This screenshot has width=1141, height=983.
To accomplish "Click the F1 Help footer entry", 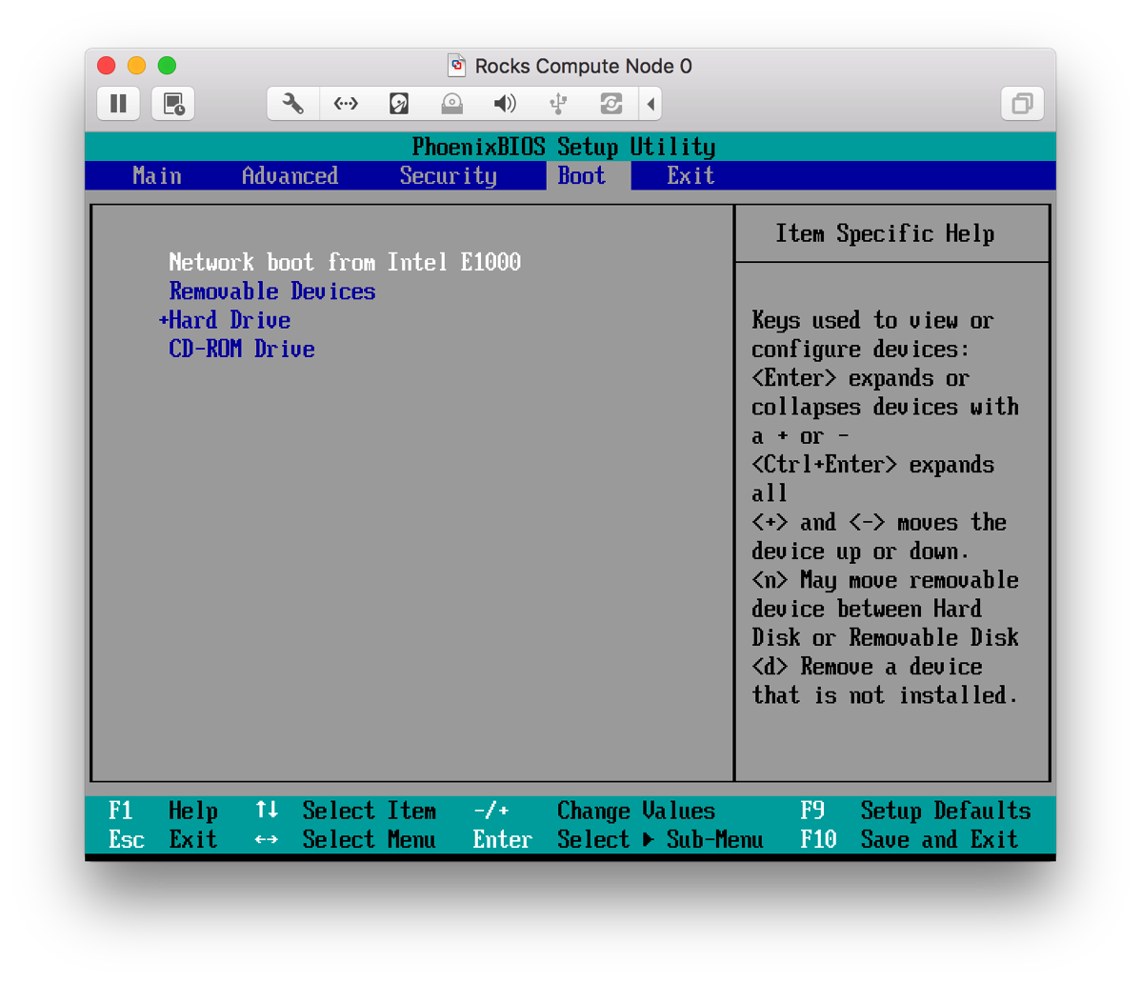I will [x=162, y=811].
